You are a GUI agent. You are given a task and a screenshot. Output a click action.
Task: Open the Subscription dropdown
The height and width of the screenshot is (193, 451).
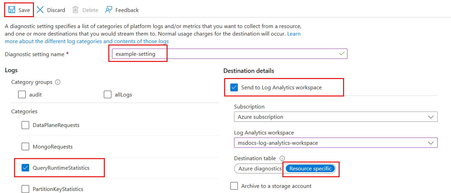click(x=336, y=117)
